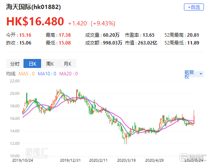Select the MA20 moving average label
The width and height of the screenshot is (209, 164).
click(x=68, y=73)
